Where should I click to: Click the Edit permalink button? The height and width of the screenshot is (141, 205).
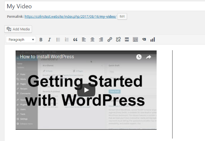click(x=122, y=16)
